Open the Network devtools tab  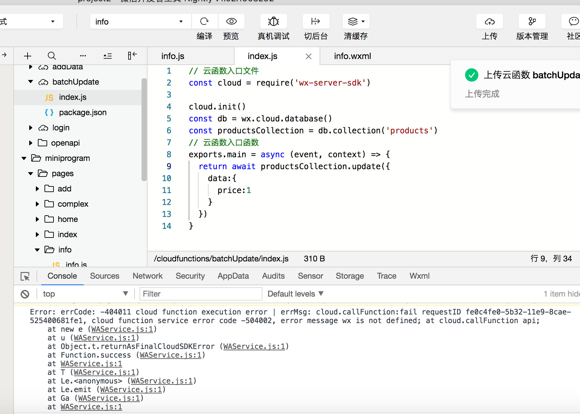point(147,276)
